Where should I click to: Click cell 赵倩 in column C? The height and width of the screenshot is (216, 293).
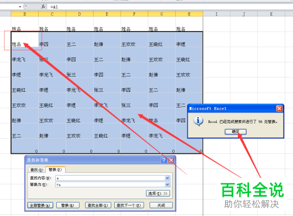click(x=52, y=131)
